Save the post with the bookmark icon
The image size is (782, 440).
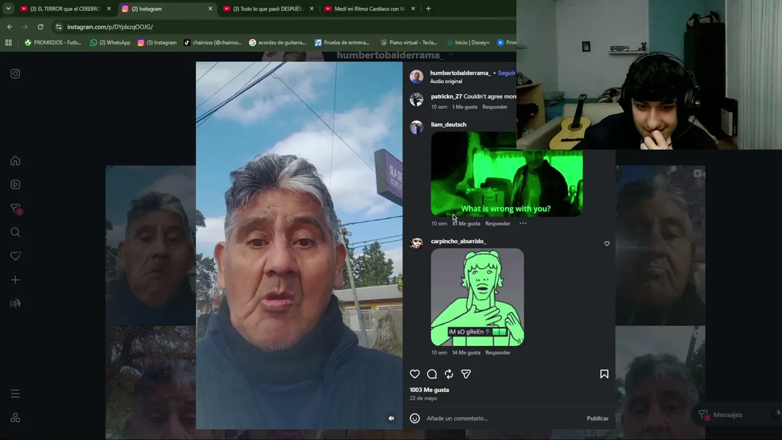[x=604, y=374]
